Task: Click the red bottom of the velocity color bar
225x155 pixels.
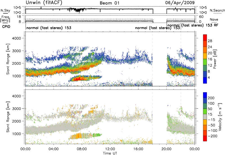Action: 205,138
